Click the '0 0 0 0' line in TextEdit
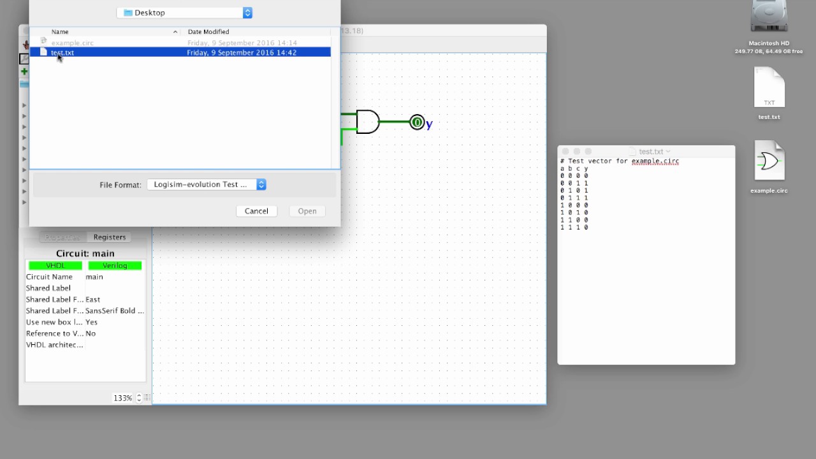 (x=574, y=176)
